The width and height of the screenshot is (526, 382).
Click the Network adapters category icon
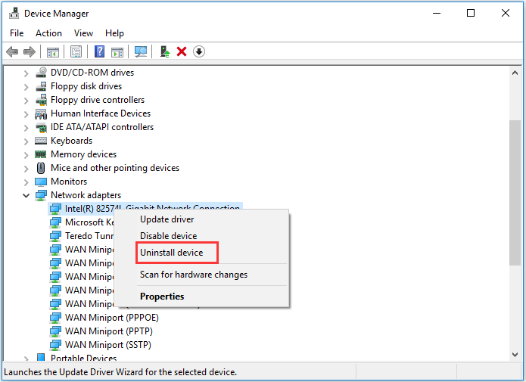[x=41, y=195]
